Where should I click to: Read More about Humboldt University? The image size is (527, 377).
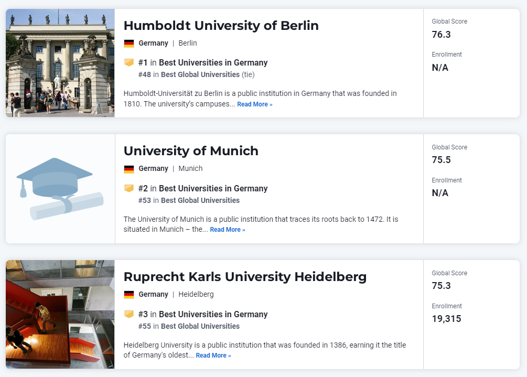pos(255,104)
